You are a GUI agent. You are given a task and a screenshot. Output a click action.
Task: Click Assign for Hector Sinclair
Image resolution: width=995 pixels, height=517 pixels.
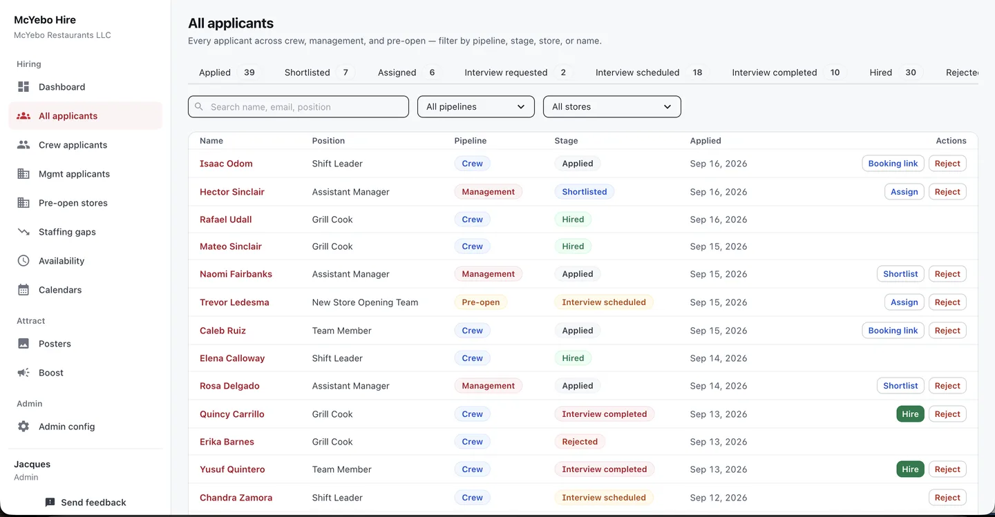pos(904,192)
